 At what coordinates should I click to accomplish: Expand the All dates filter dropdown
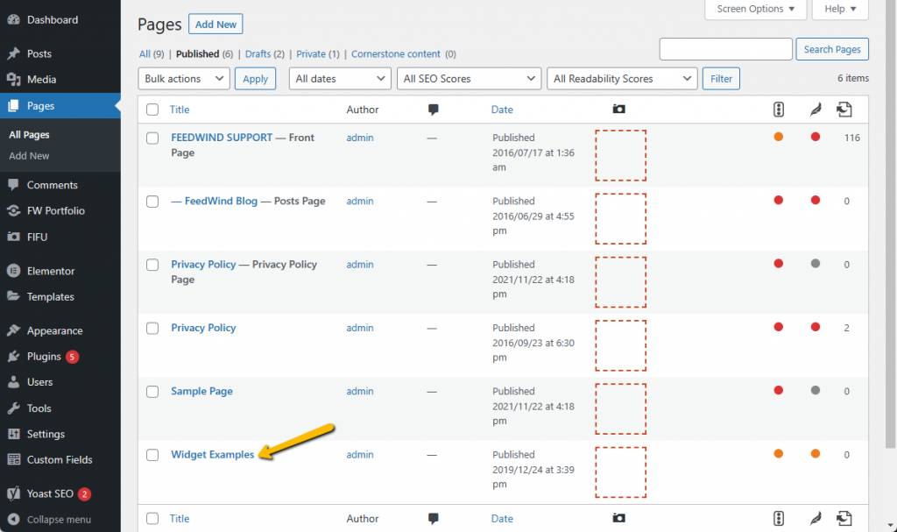click(339, 78)
